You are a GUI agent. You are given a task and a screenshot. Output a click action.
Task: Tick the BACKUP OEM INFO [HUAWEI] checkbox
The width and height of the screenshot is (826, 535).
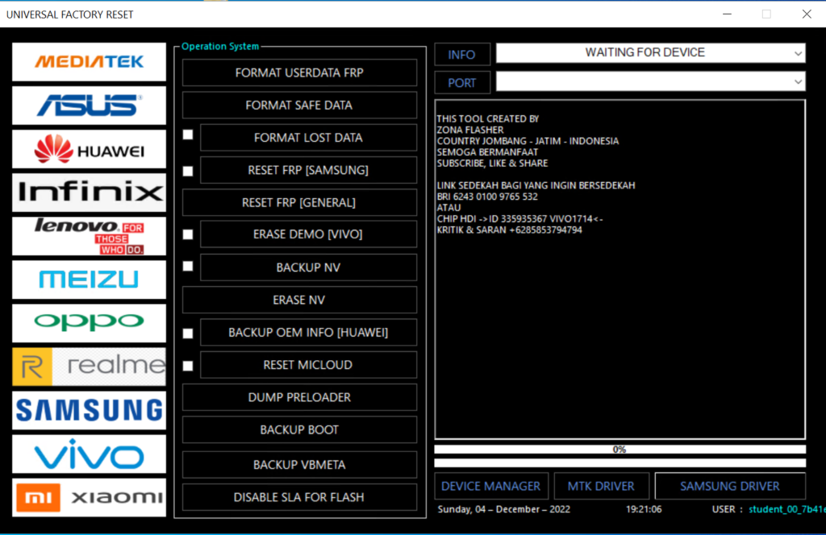pos(188,333)
